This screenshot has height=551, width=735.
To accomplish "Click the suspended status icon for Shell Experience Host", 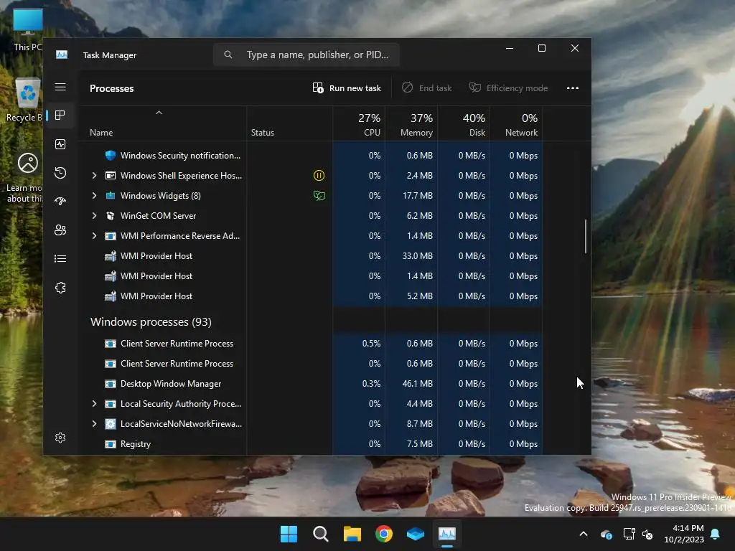I will coord(319,176).
